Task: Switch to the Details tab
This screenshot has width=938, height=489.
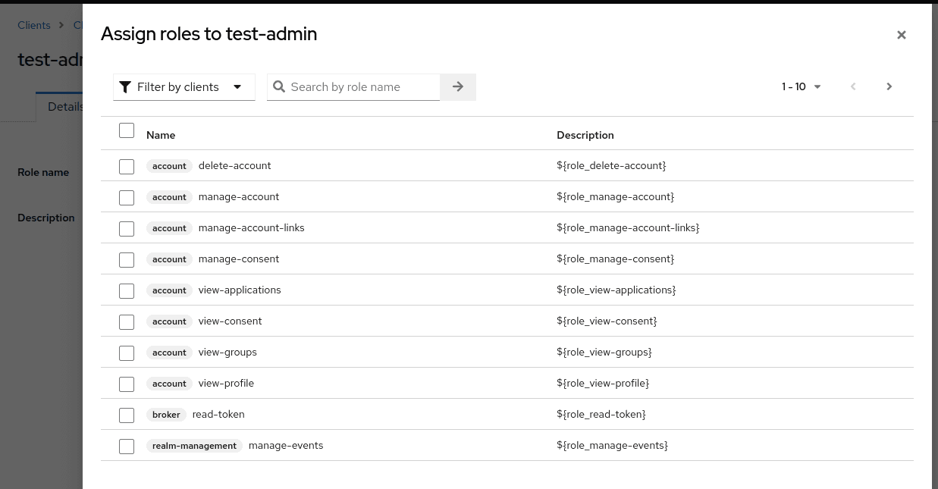Action: click(x=64, y=107)
